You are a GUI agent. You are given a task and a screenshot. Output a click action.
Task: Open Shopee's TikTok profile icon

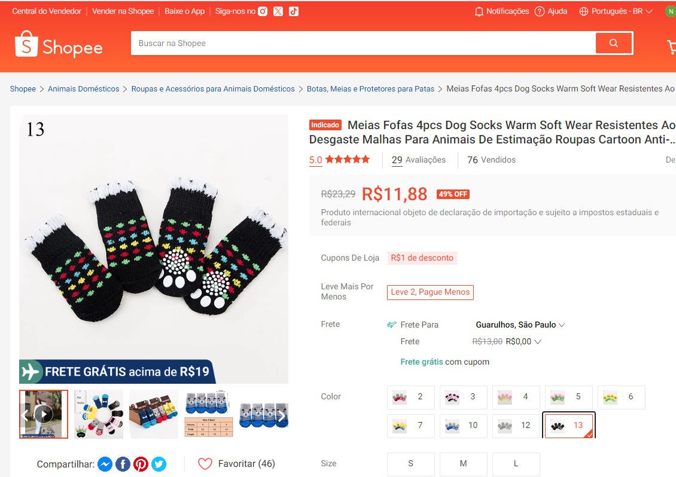click(293, 11)
